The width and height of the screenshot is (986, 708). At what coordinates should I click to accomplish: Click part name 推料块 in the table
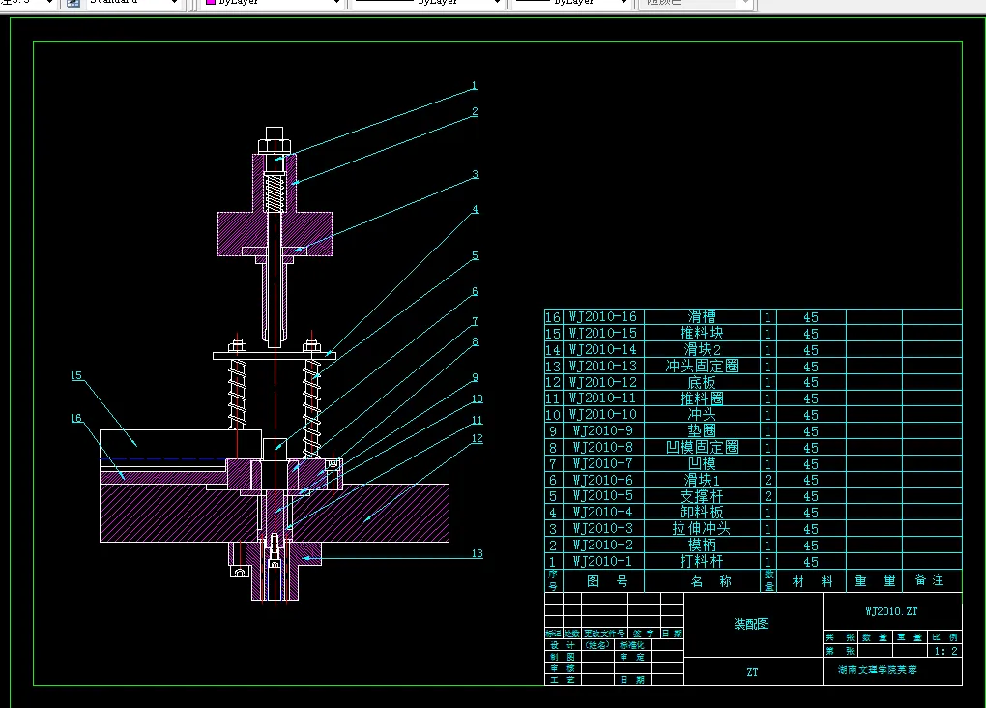[x=701, y=333]
